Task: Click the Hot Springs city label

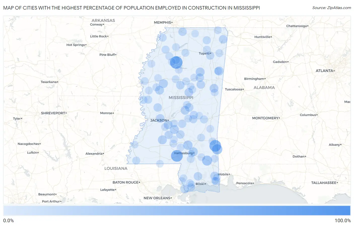Action: coord(76,45)
